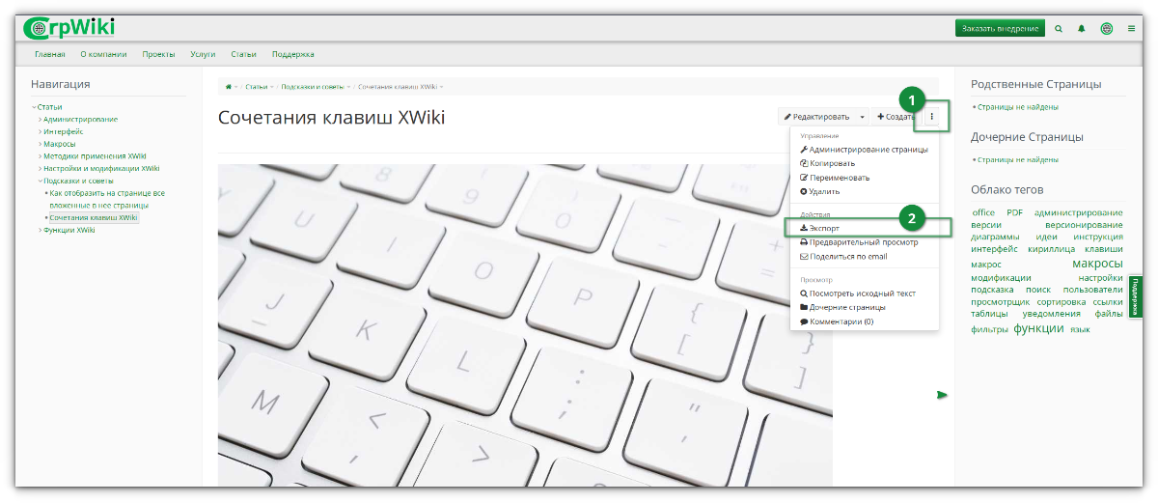Screen dimensions: 1158x503
Task: Click the 'PDF' tag in tag cloud
Action: [x=1014, y=212]
